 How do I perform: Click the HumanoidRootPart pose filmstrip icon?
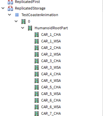point(30,28)
